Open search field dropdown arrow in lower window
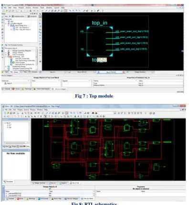The width and height of the screenshot is (189, 205). click(115, 113)
